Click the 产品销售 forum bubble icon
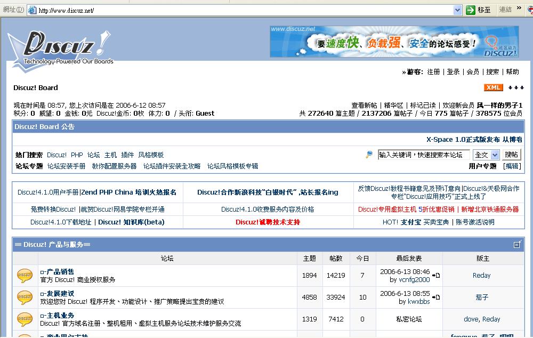 25,276
